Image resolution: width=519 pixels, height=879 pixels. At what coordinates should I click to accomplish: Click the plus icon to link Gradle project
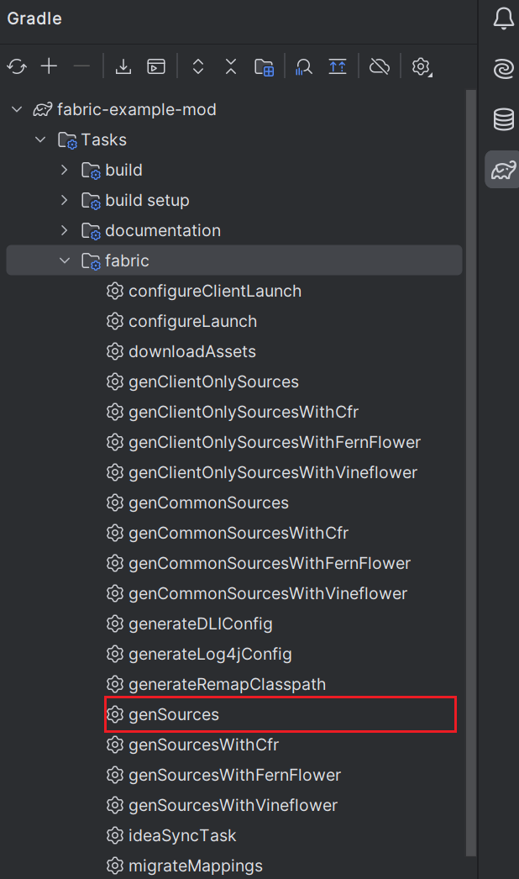pos(50,66)
